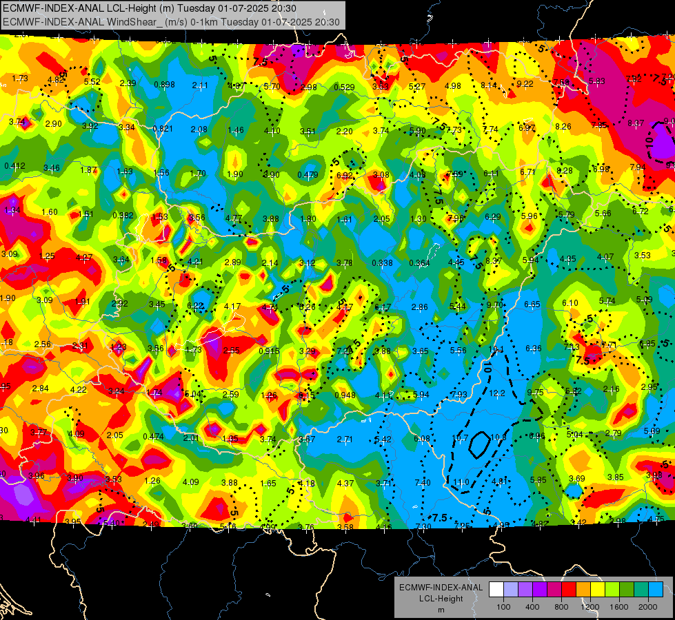This screenshot has height=620, width=675.
Task: Click the 5.56 grid value
Action: (x=458, y=350)
